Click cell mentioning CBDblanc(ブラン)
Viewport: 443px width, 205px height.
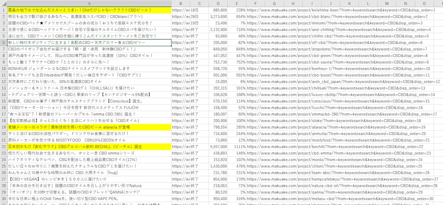coord(89,17)
